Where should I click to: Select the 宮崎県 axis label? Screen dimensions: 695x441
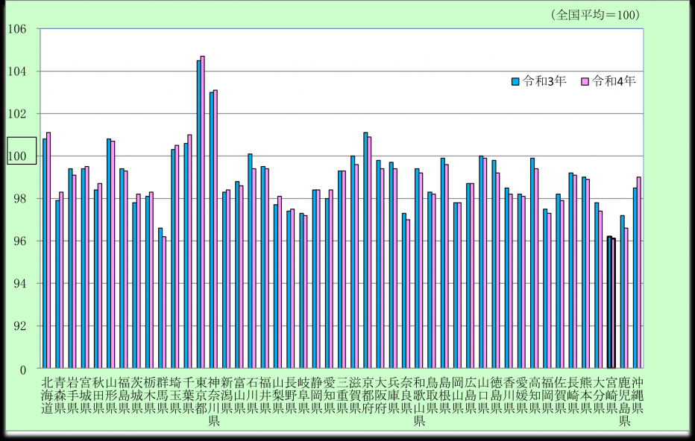[x=612, y=396]
